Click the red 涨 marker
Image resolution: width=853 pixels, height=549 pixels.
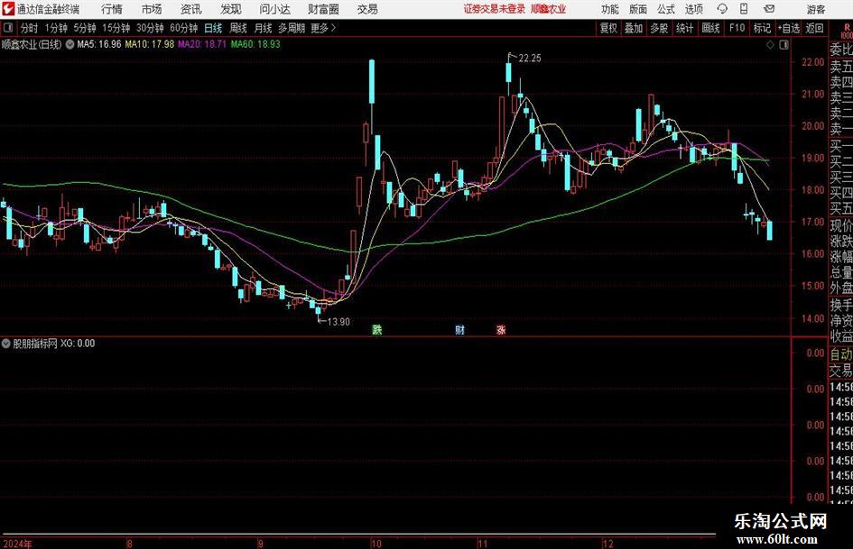tap(501, 329)
